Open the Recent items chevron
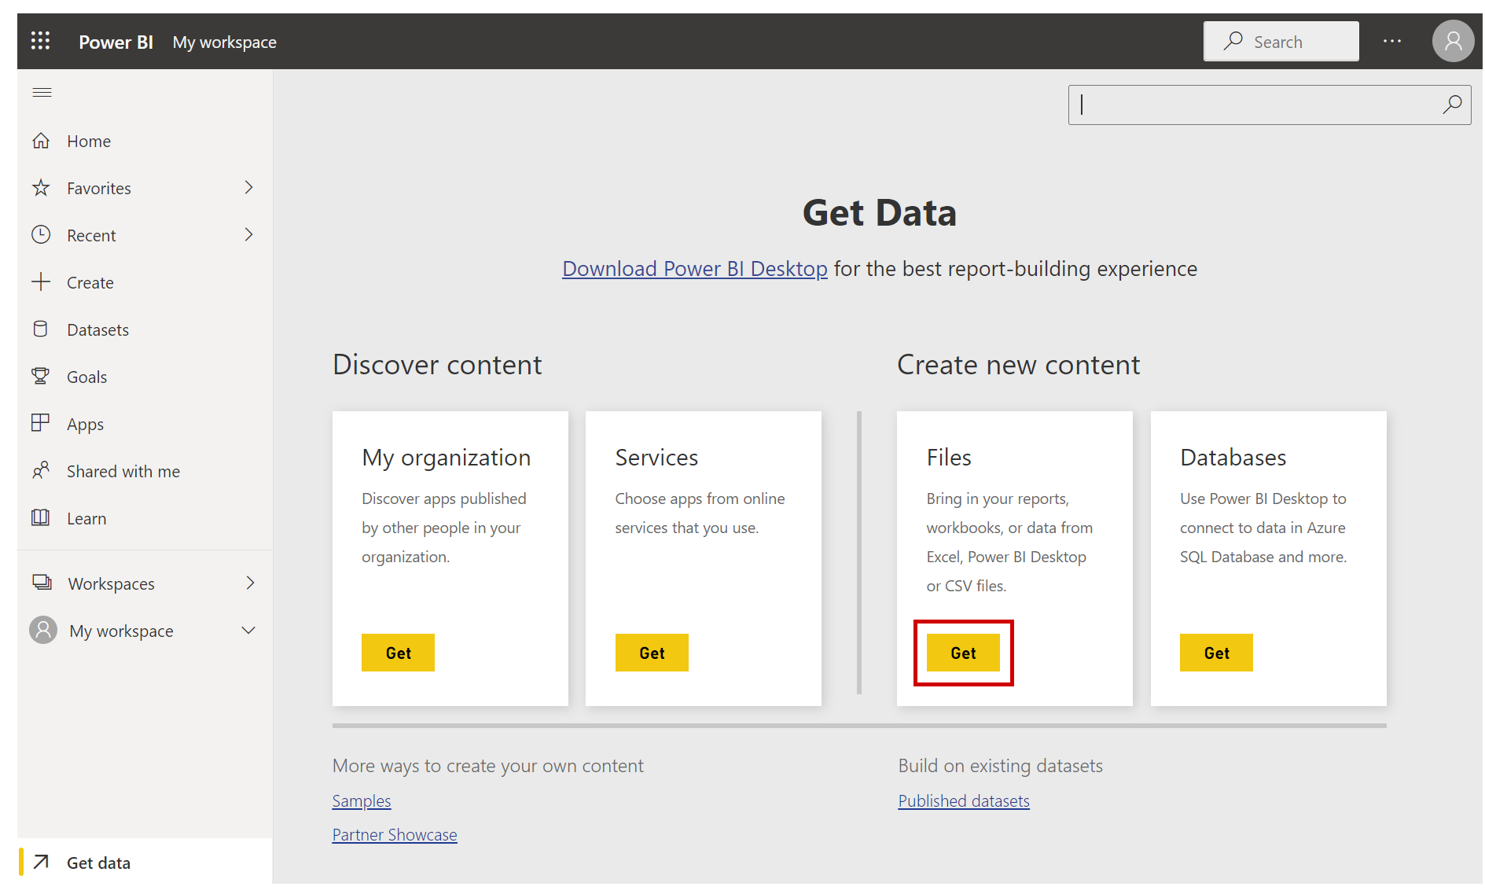Screen dimensions: 1485x894 (x=248, y=234)
